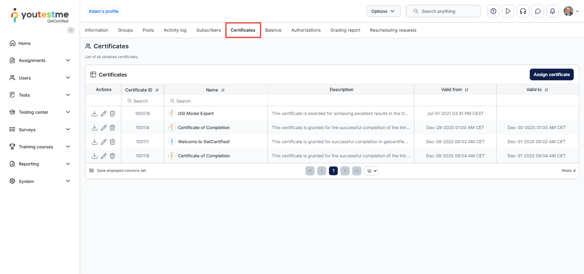Sort certificates by Valid to date
Image resolution: width=584 pixels, height=274 pixels.
546,90
